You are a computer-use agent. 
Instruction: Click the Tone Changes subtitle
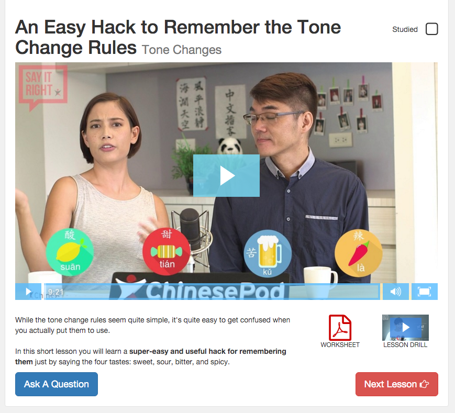tap(182, 50)
